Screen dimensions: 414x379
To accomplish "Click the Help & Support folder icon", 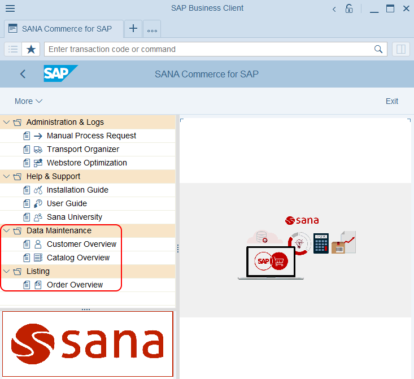I will click(18, 177).
